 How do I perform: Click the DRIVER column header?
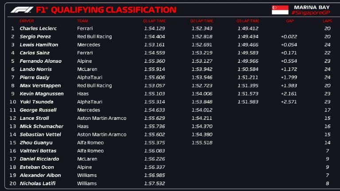(27, 21)
